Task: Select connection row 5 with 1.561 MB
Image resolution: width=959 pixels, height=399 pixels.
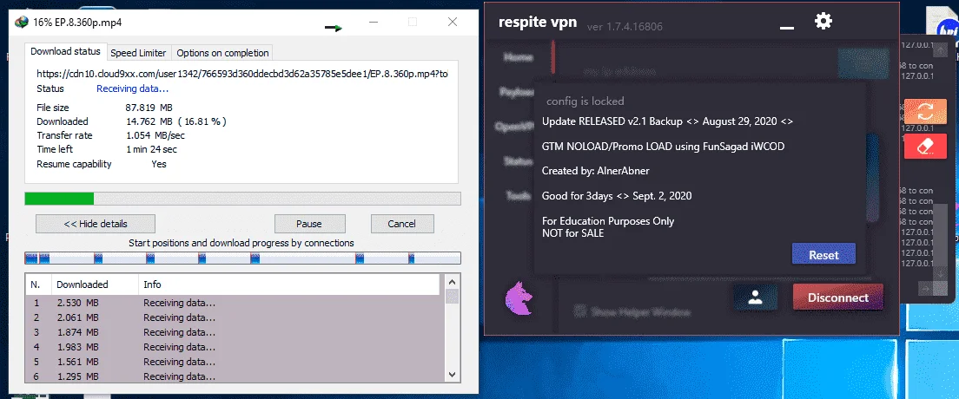Action: [x=233, y=362]
